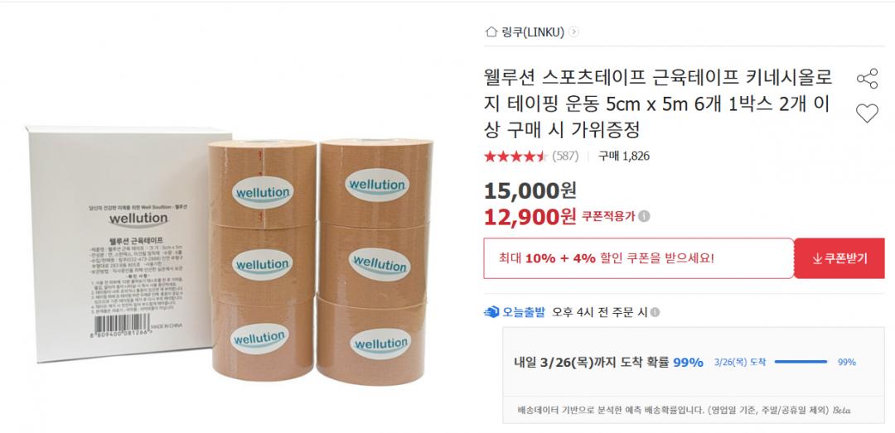Image resolution: width=895 pixels, height=433 pixels.
Task: Click the 99% arrival probability text
Action: (688, 363)
